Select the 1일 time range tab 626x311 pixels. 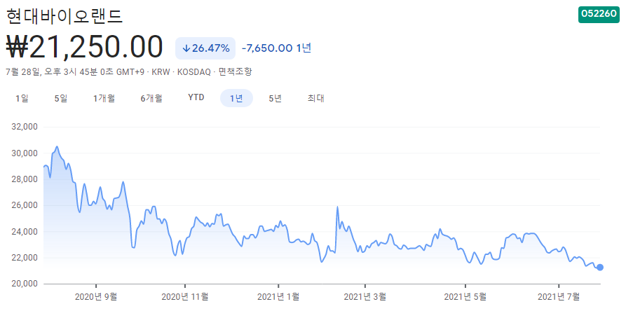(22, 98)
